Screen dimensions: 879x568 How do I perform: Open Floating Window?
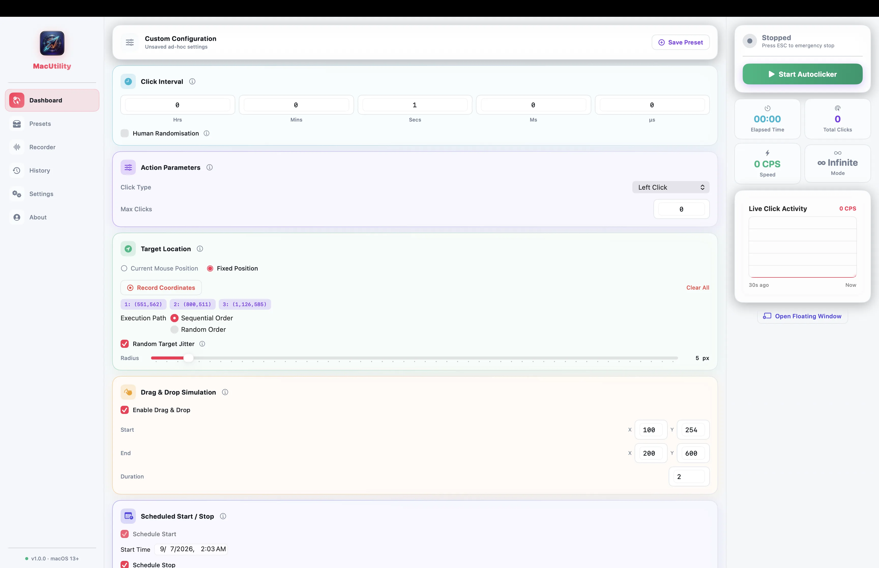tap(802, 316)
